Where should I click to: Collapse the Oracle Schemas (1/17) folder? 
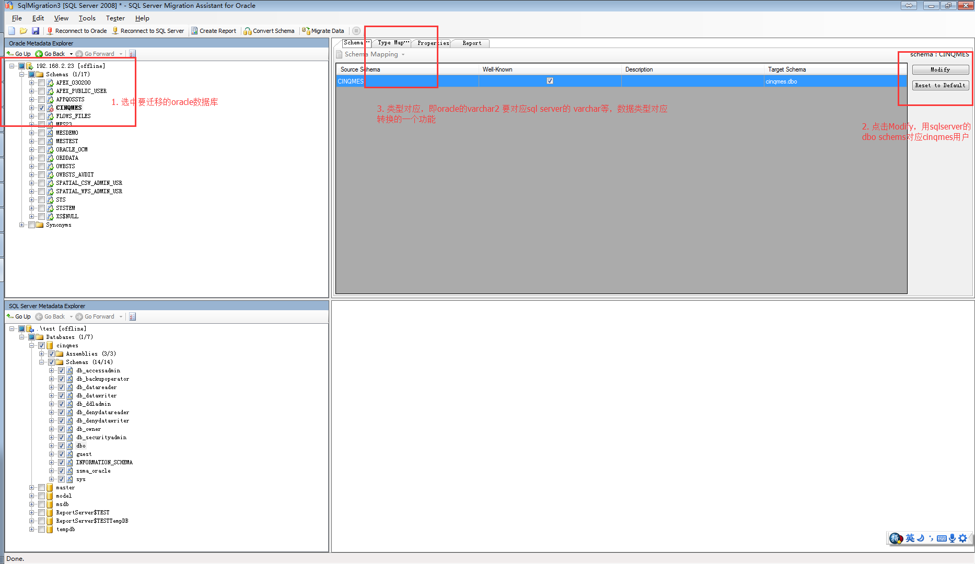(x=21, y=74)
